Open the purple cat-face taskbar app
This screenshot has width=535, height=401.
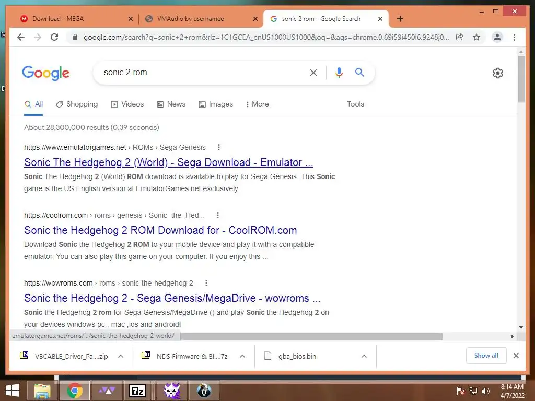172,391
